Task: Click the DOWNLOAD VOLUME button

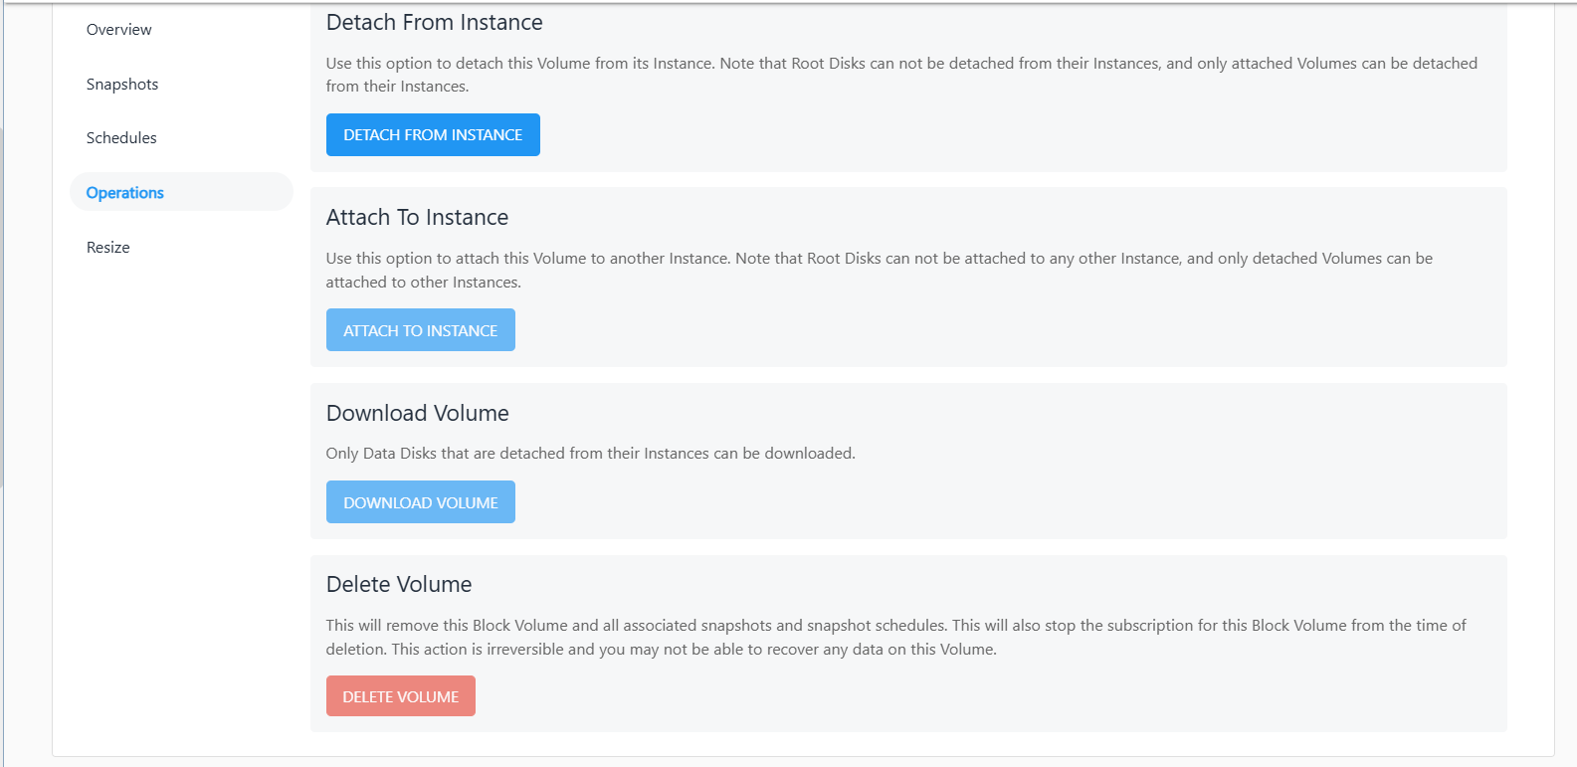Action: 420,502
